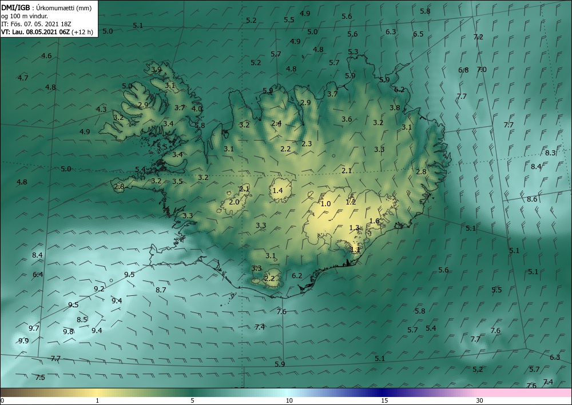
Task: Click the tick label 5 on color scale
Action: pyautogui.click(x=192, y=400)
